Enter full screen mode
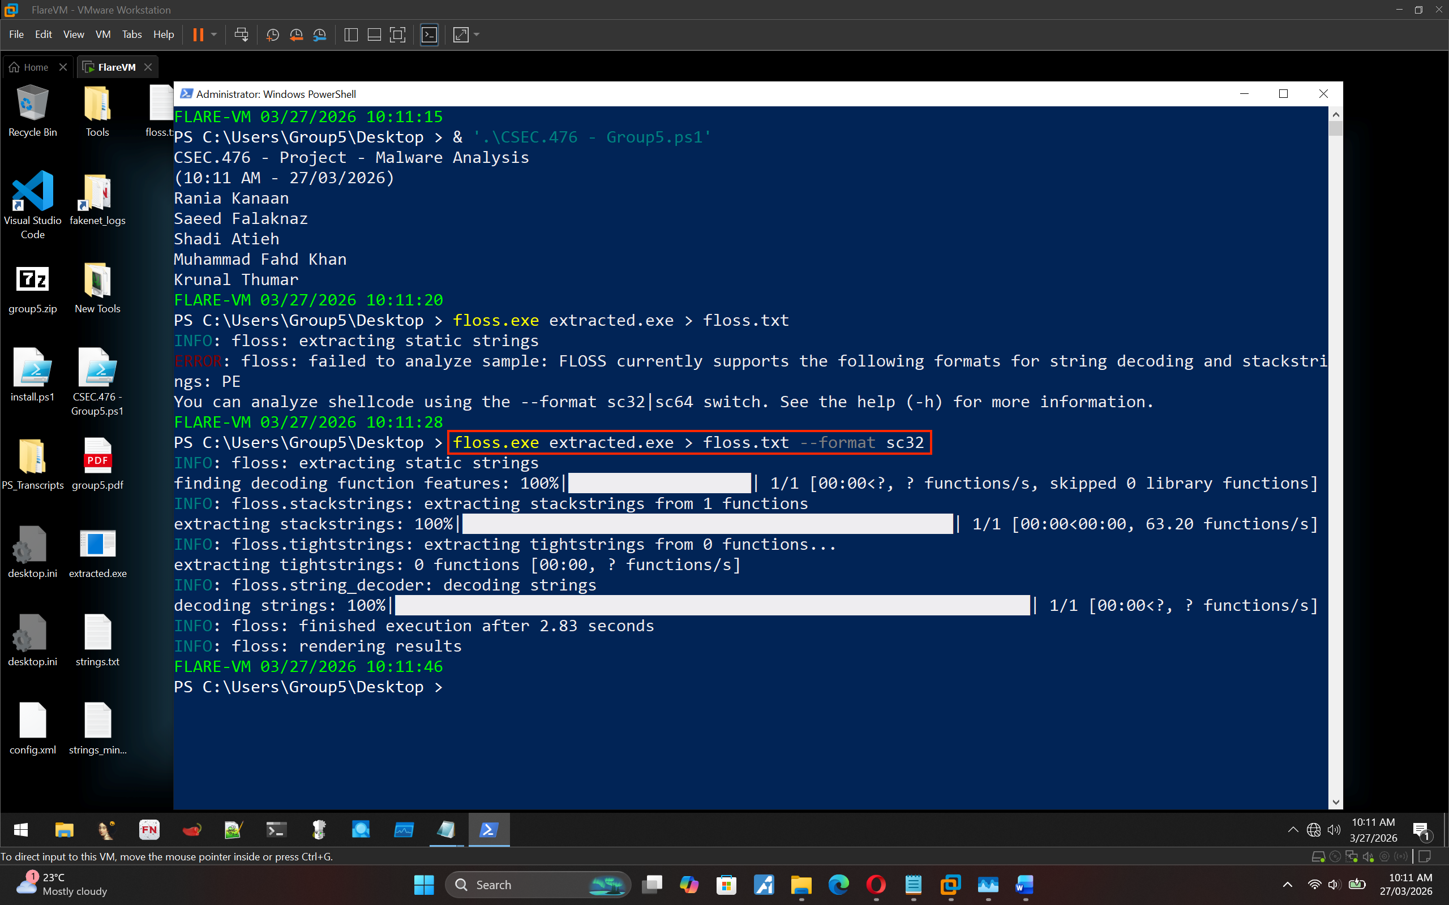 [x=397, y=35]
